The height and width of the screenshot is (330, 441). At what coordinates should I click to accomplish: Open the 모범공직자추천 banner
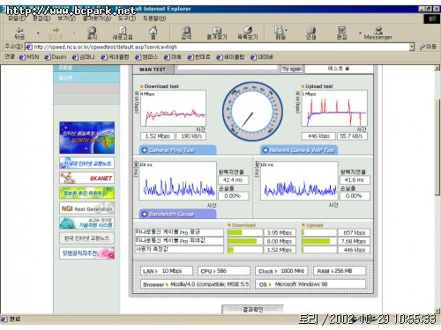pos(86,253)
